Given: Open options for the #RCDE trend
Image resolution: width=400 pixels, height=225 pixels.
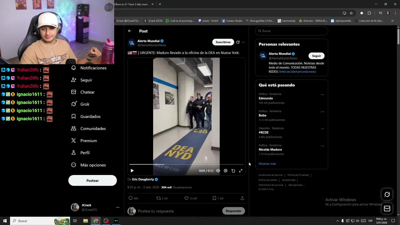Looking at the screenshot, I should (322, 129).
